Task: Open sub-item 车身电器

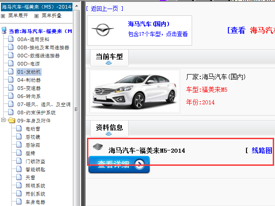Action: coord(35,202)
